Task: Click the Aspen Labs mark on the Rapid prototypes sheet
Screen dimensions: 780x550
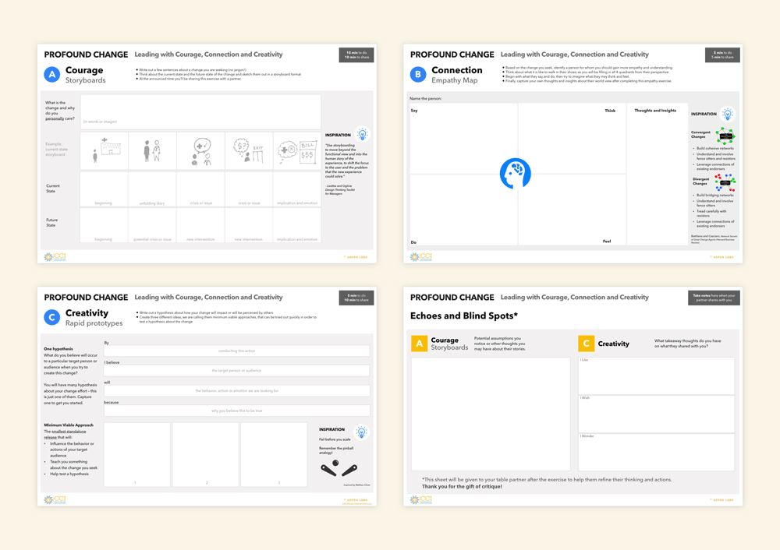Action: tap(355, 500)
